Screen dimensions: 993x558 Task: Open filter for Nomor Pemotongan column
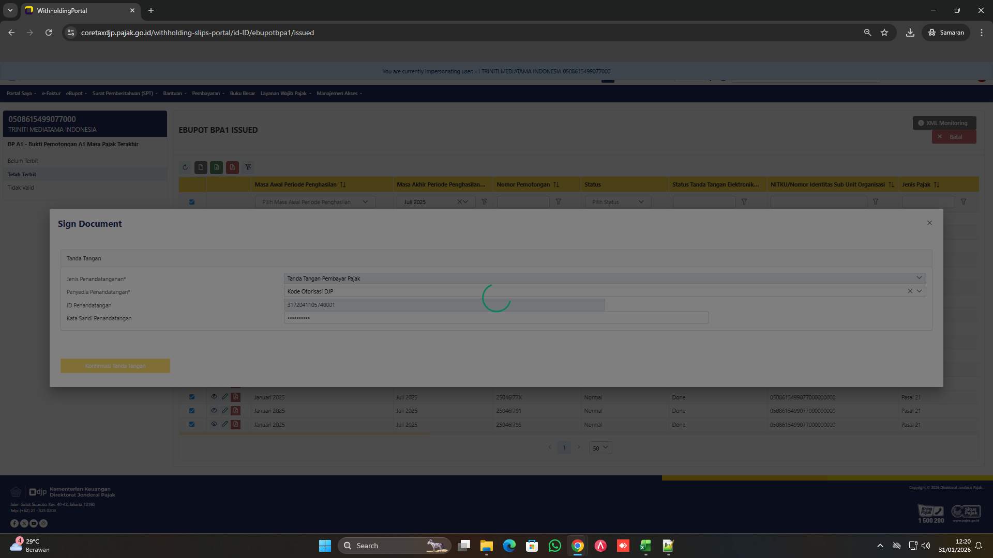pyautogui.click(x=558, y=202)
